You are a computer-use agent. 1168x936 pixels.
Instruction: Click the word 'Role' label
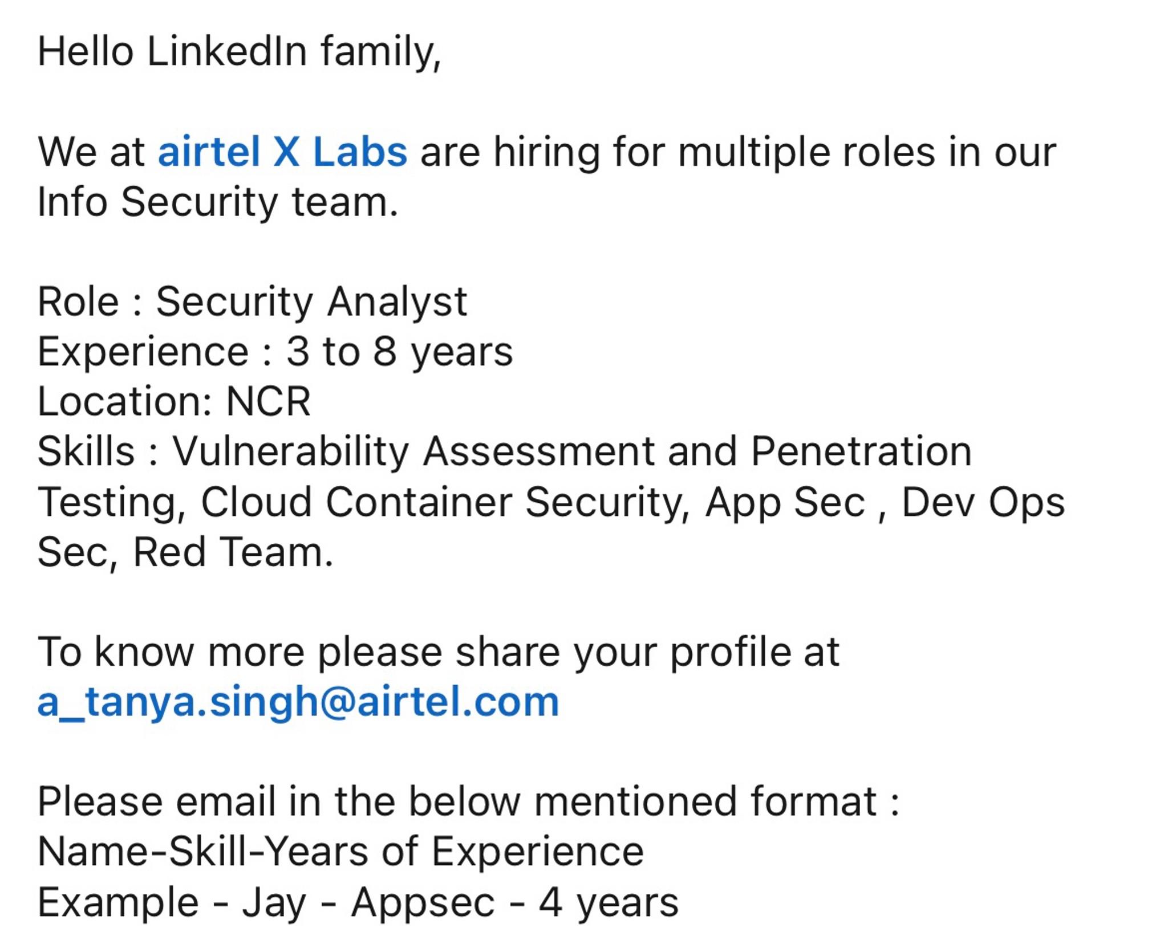pos(78,302)
